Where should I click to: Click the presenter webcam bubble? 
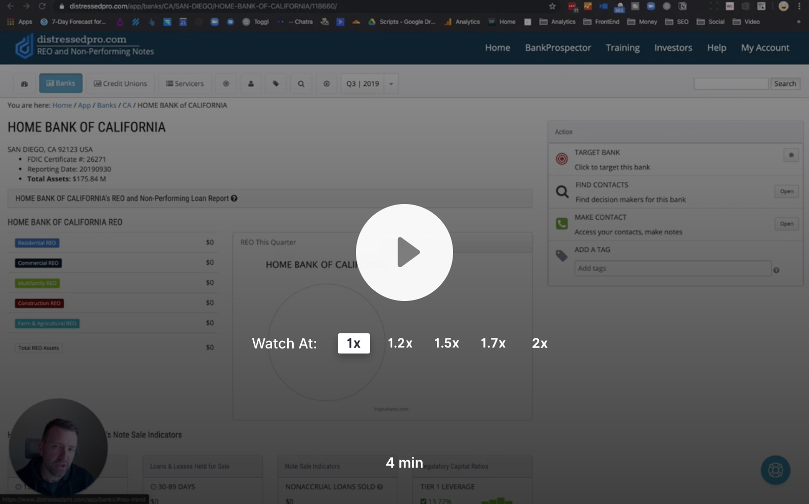coord(58,447)
